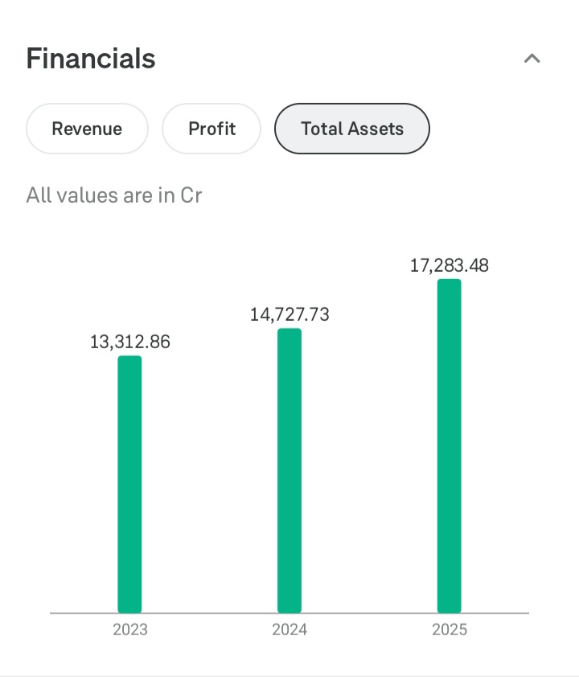Click empty header space beside Financials title
Viewport: 579px width, 677px height.
[338, 59]
